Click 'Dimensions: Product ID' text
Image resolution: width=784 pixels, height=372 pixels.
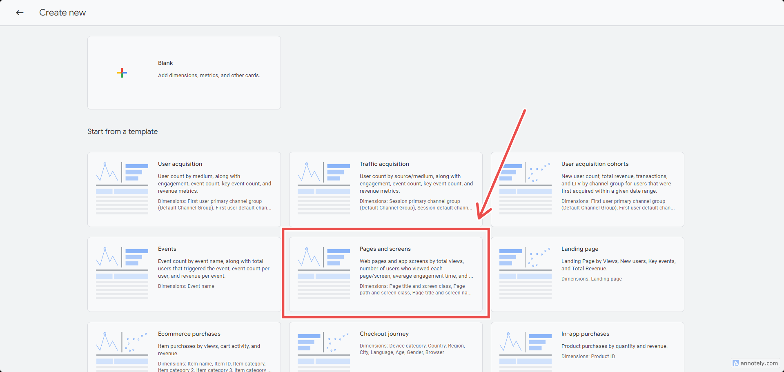click(x=588, y=356)
